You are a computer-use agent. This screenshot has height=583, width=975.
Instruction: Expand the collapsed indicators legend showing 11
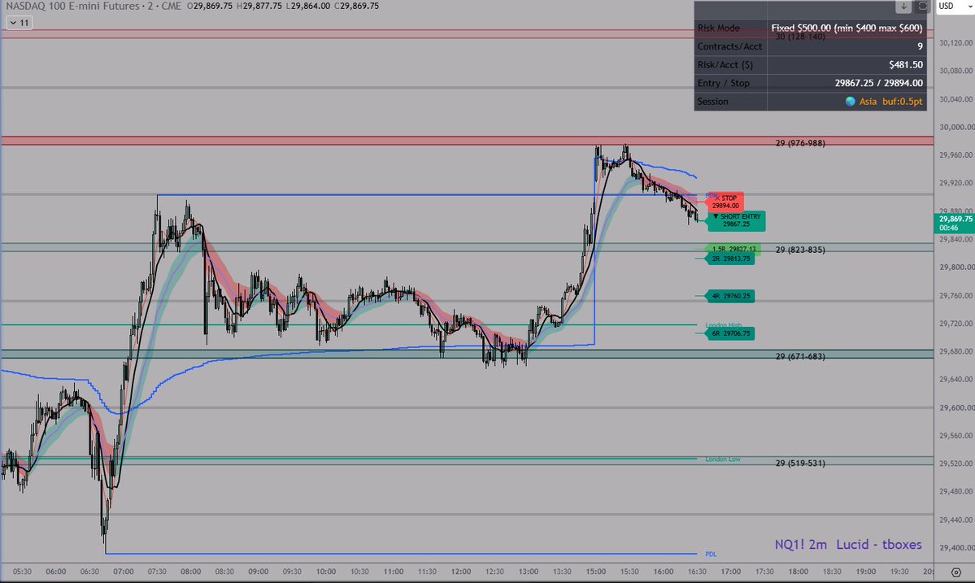tap(19, 23)
